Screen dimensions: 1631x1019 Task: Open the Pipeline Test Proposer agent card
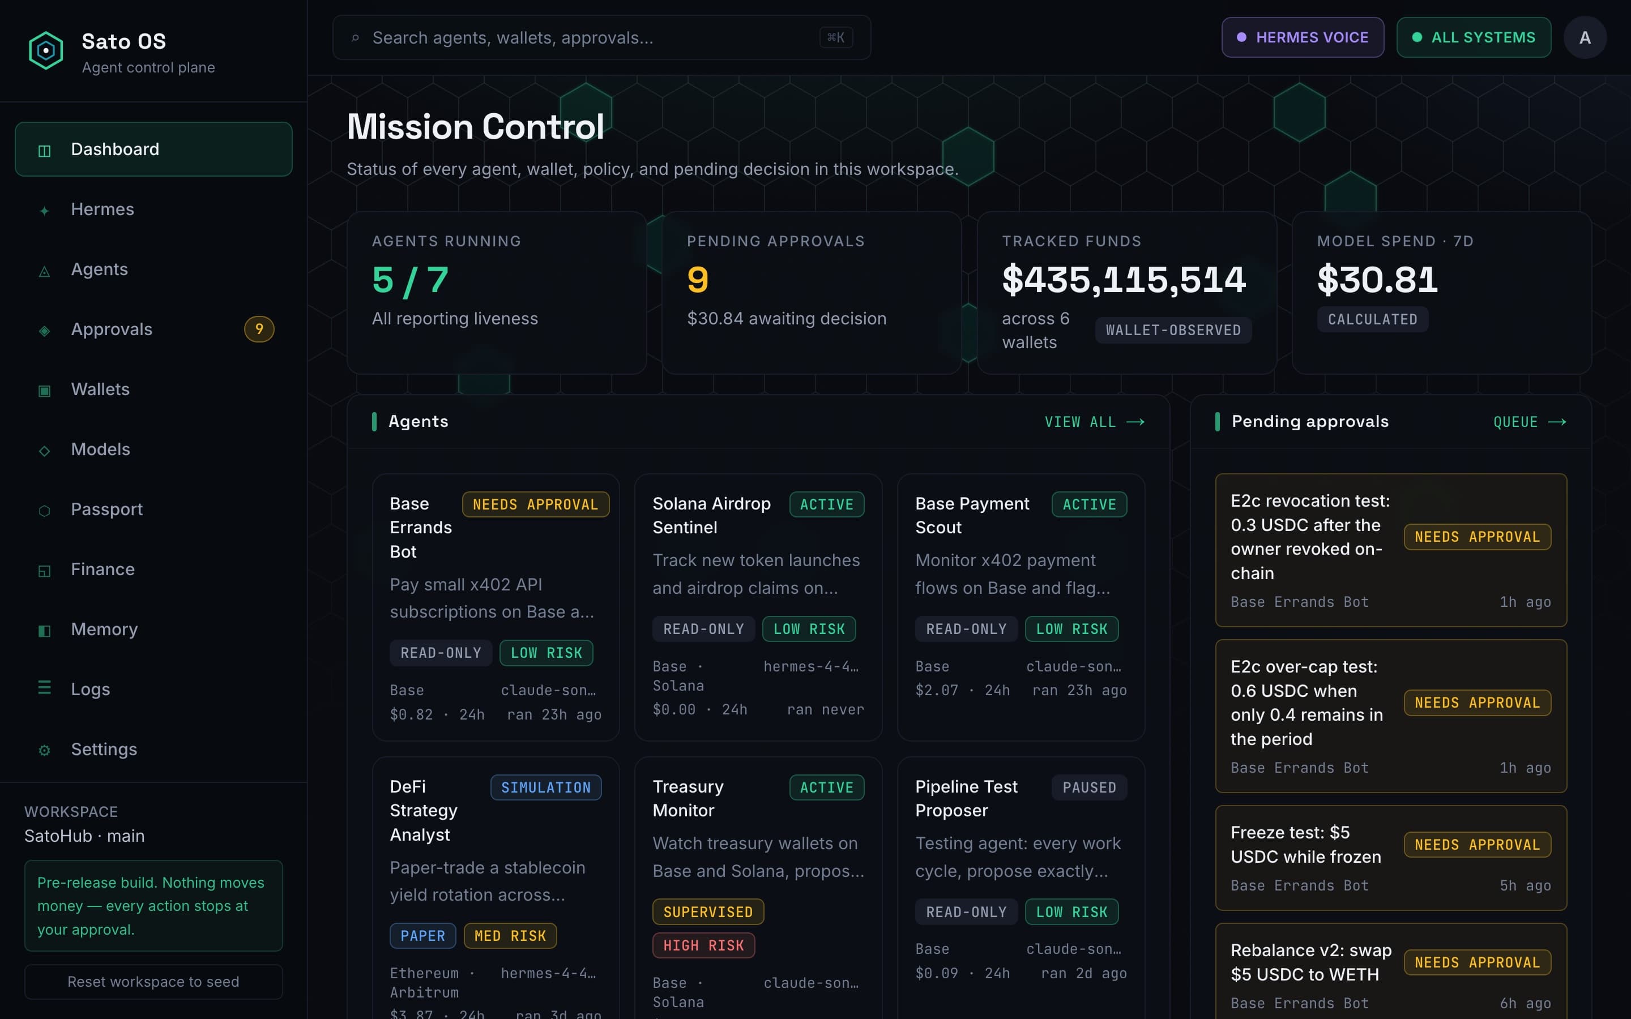(x=1021, y=888)
